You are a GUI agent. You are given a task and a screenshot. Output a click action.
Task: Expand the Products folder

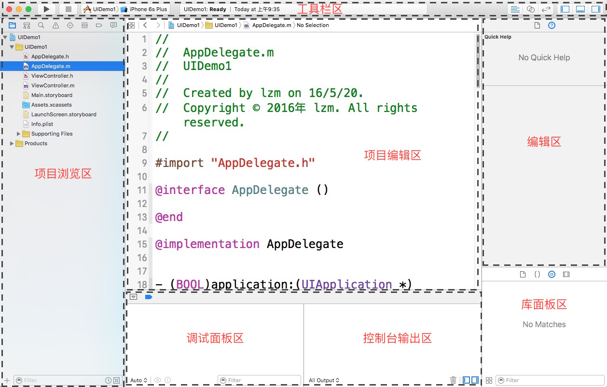[11, 143]
